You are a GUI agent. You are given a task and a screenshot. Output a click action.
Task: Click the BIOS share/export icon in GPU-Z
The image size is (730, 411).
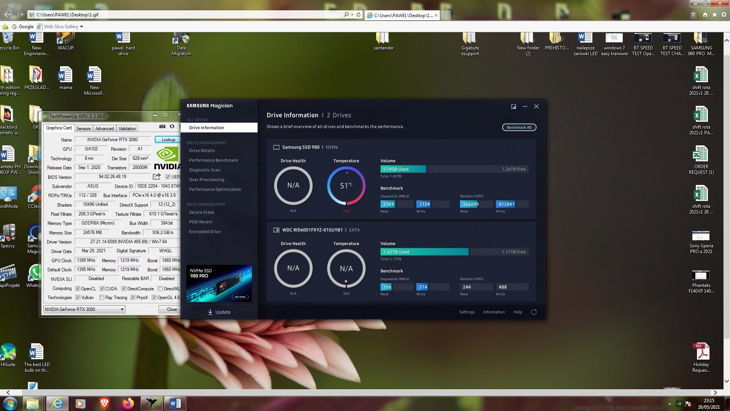point(157,177)
